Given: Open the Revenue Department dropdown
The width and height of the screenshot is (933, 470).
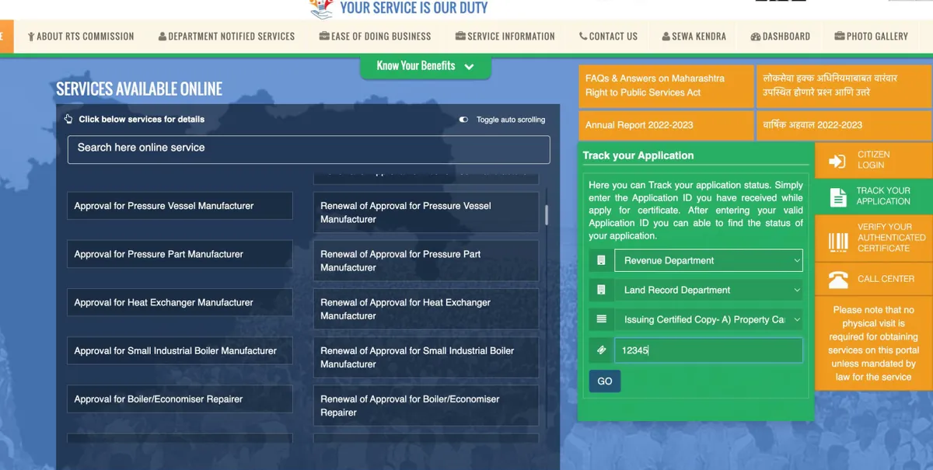Looking at the screenshot, I should pyautogui.click(x=708, y=260).
